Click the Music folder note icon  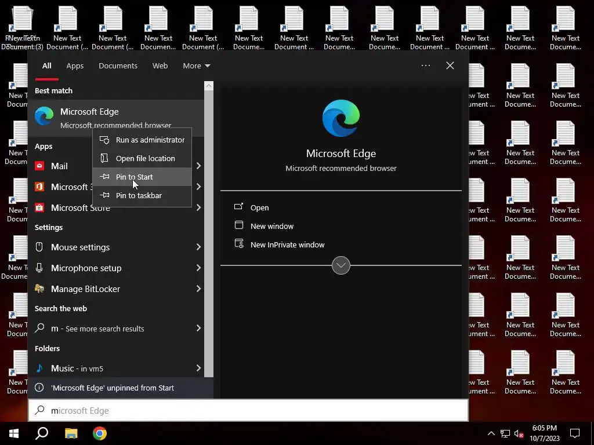(39, 368)
